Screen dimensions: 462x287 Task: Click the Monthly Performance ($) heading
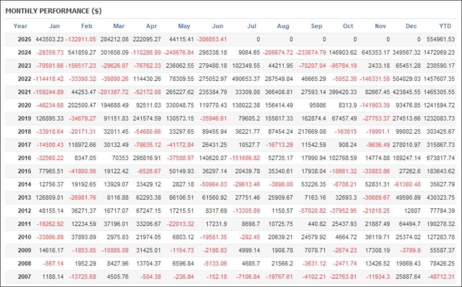coord(53,11)
